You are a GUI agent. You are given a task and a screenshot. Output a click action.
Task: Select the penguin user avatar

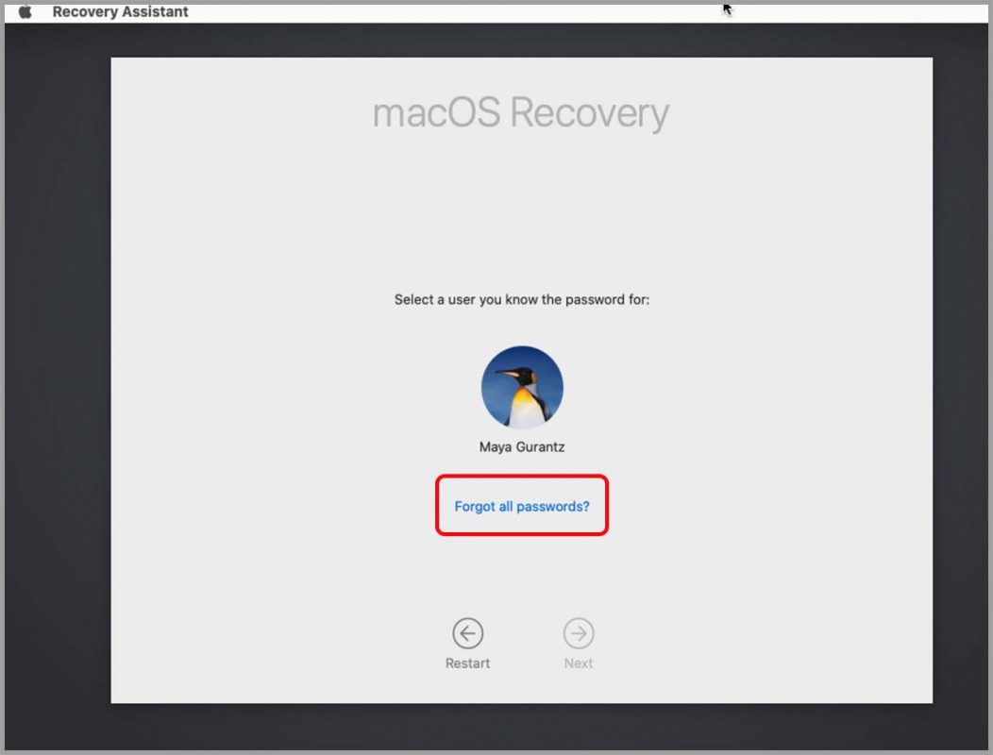(522, 386)
